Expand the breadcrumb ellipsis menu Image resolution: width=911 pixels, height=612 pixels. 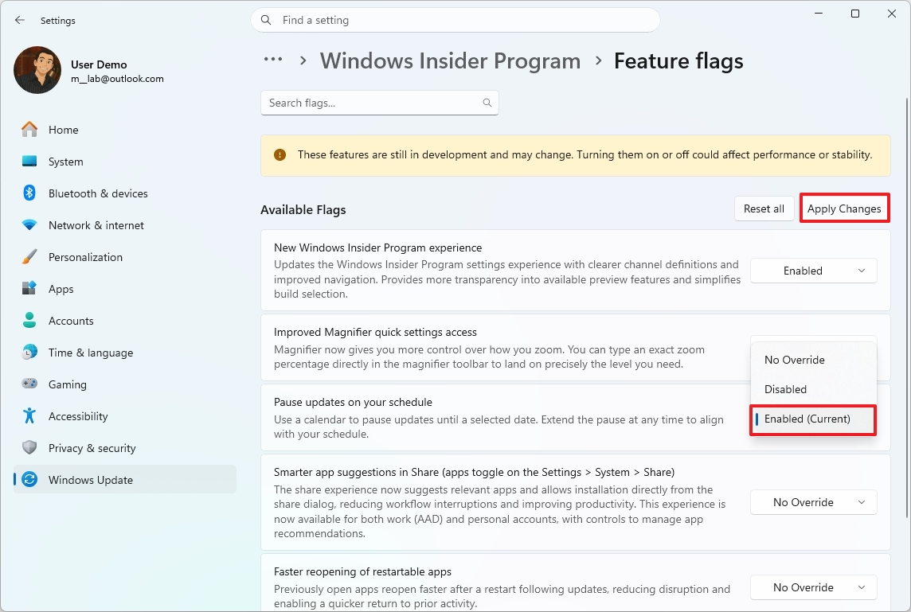click(x=272, y=59)
